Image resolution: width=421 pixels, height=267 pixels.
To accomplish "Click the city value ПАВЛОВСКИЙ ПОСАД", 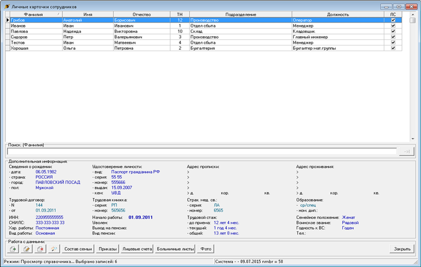I will [57, 183].
